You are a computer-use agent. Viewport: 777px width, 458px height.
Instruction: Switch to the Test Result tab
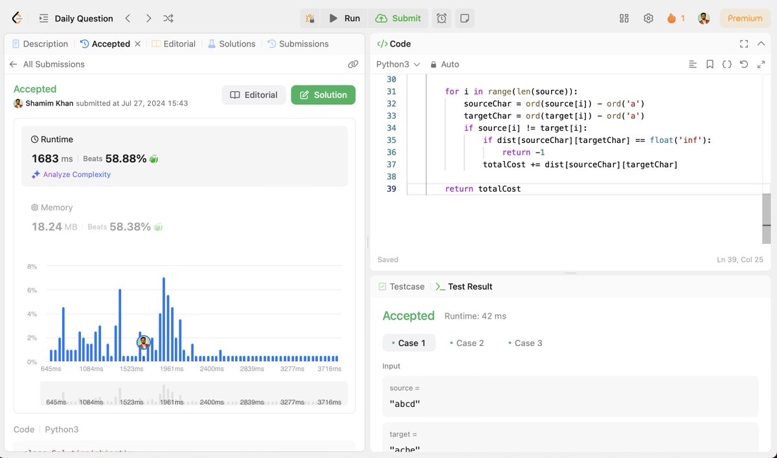[464, 287]
